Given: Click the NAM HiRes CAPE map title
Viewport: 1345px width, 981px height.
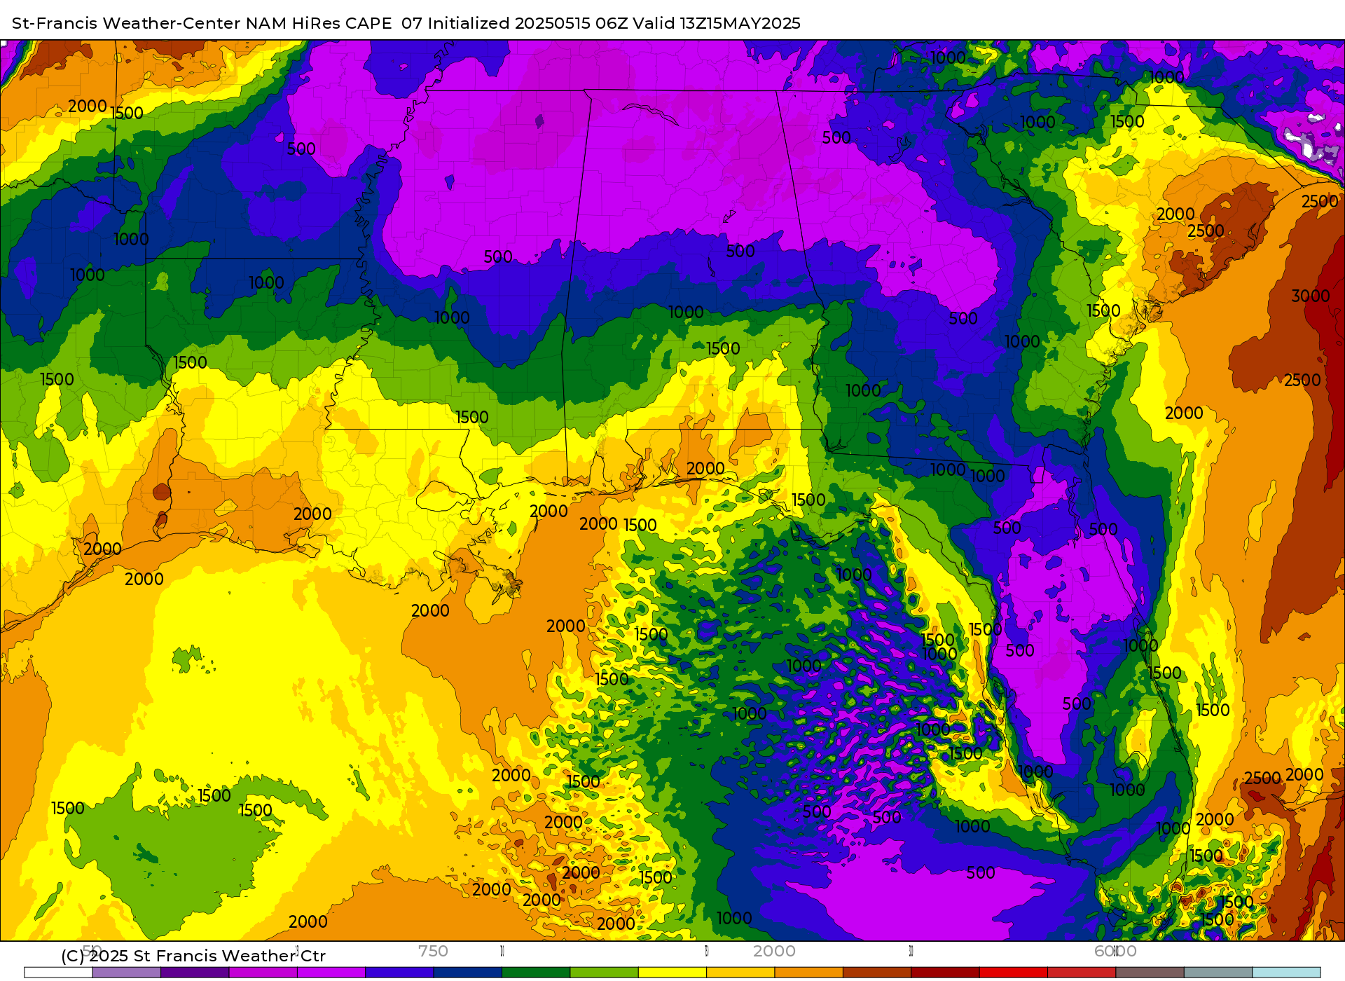Looking at the screenshot, I should pos(406,23).
